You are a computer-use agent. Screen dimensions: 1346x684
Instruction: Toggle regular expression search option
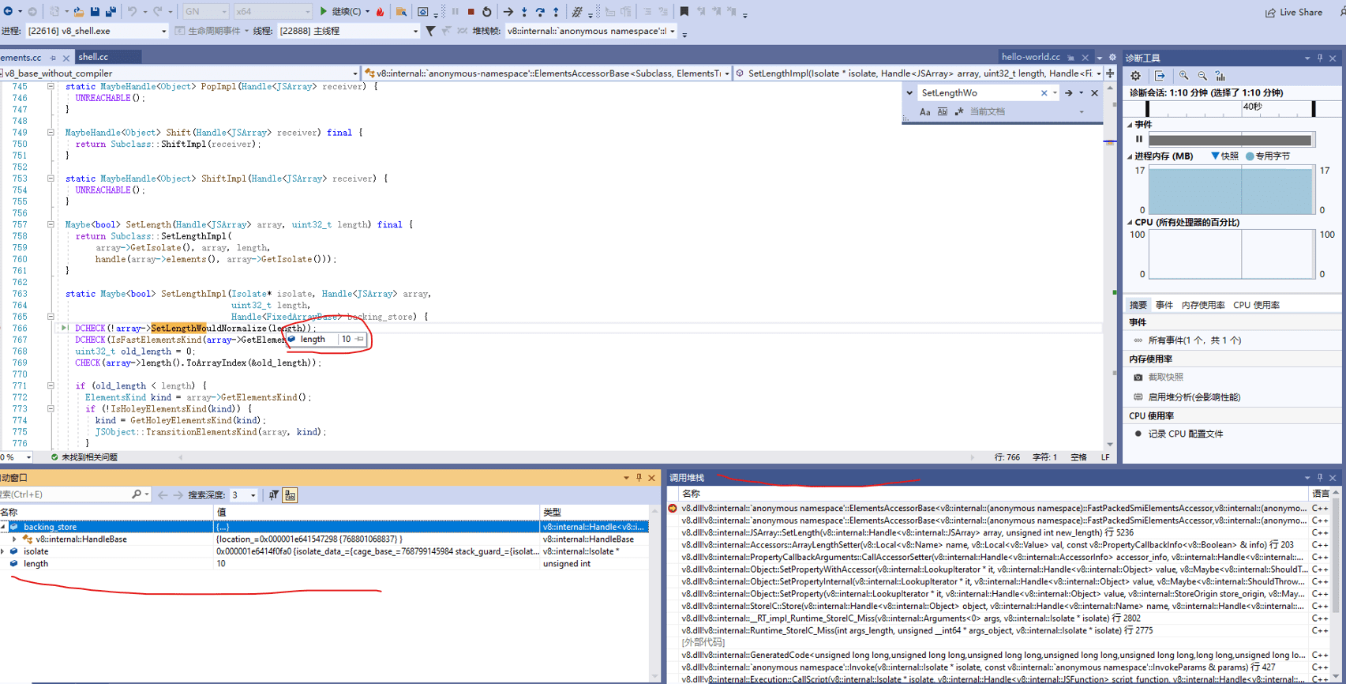coord(959,112)
